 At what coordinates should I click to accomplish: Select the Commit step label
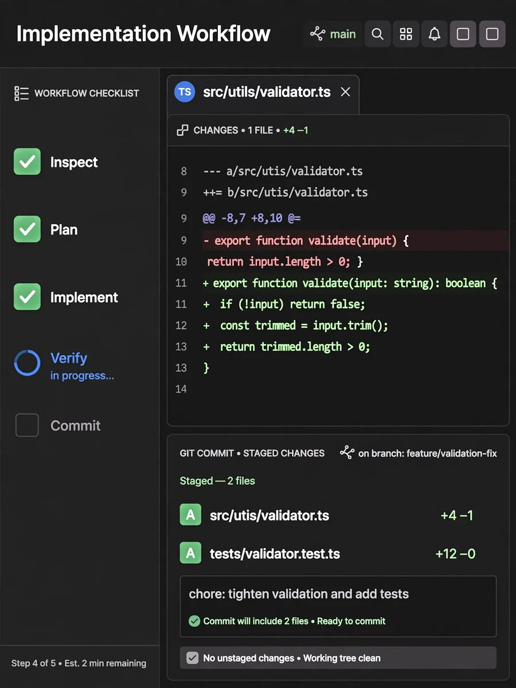point(76,425)
